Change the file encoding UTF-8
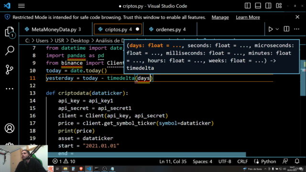This screenshot has width=306, height=172. 225,161
